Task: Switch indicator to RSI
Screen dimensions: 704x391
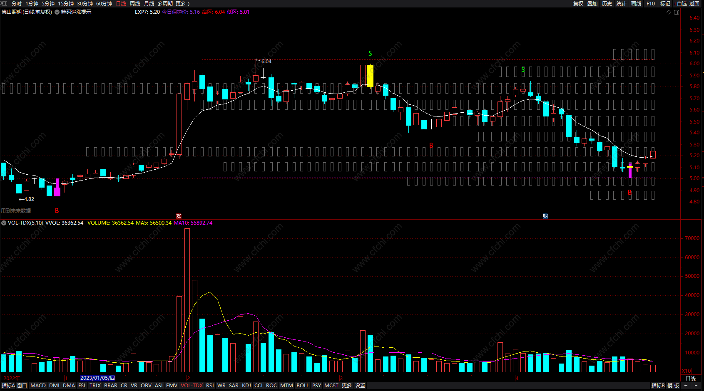Action: point(210,386)
